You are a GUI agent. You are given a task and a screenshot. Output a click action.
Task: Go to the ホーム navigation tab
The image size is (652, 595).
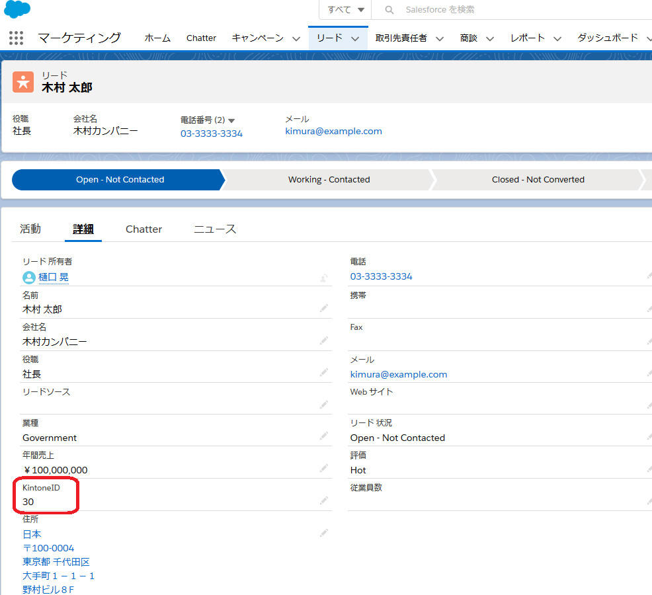tap(157, 38)
